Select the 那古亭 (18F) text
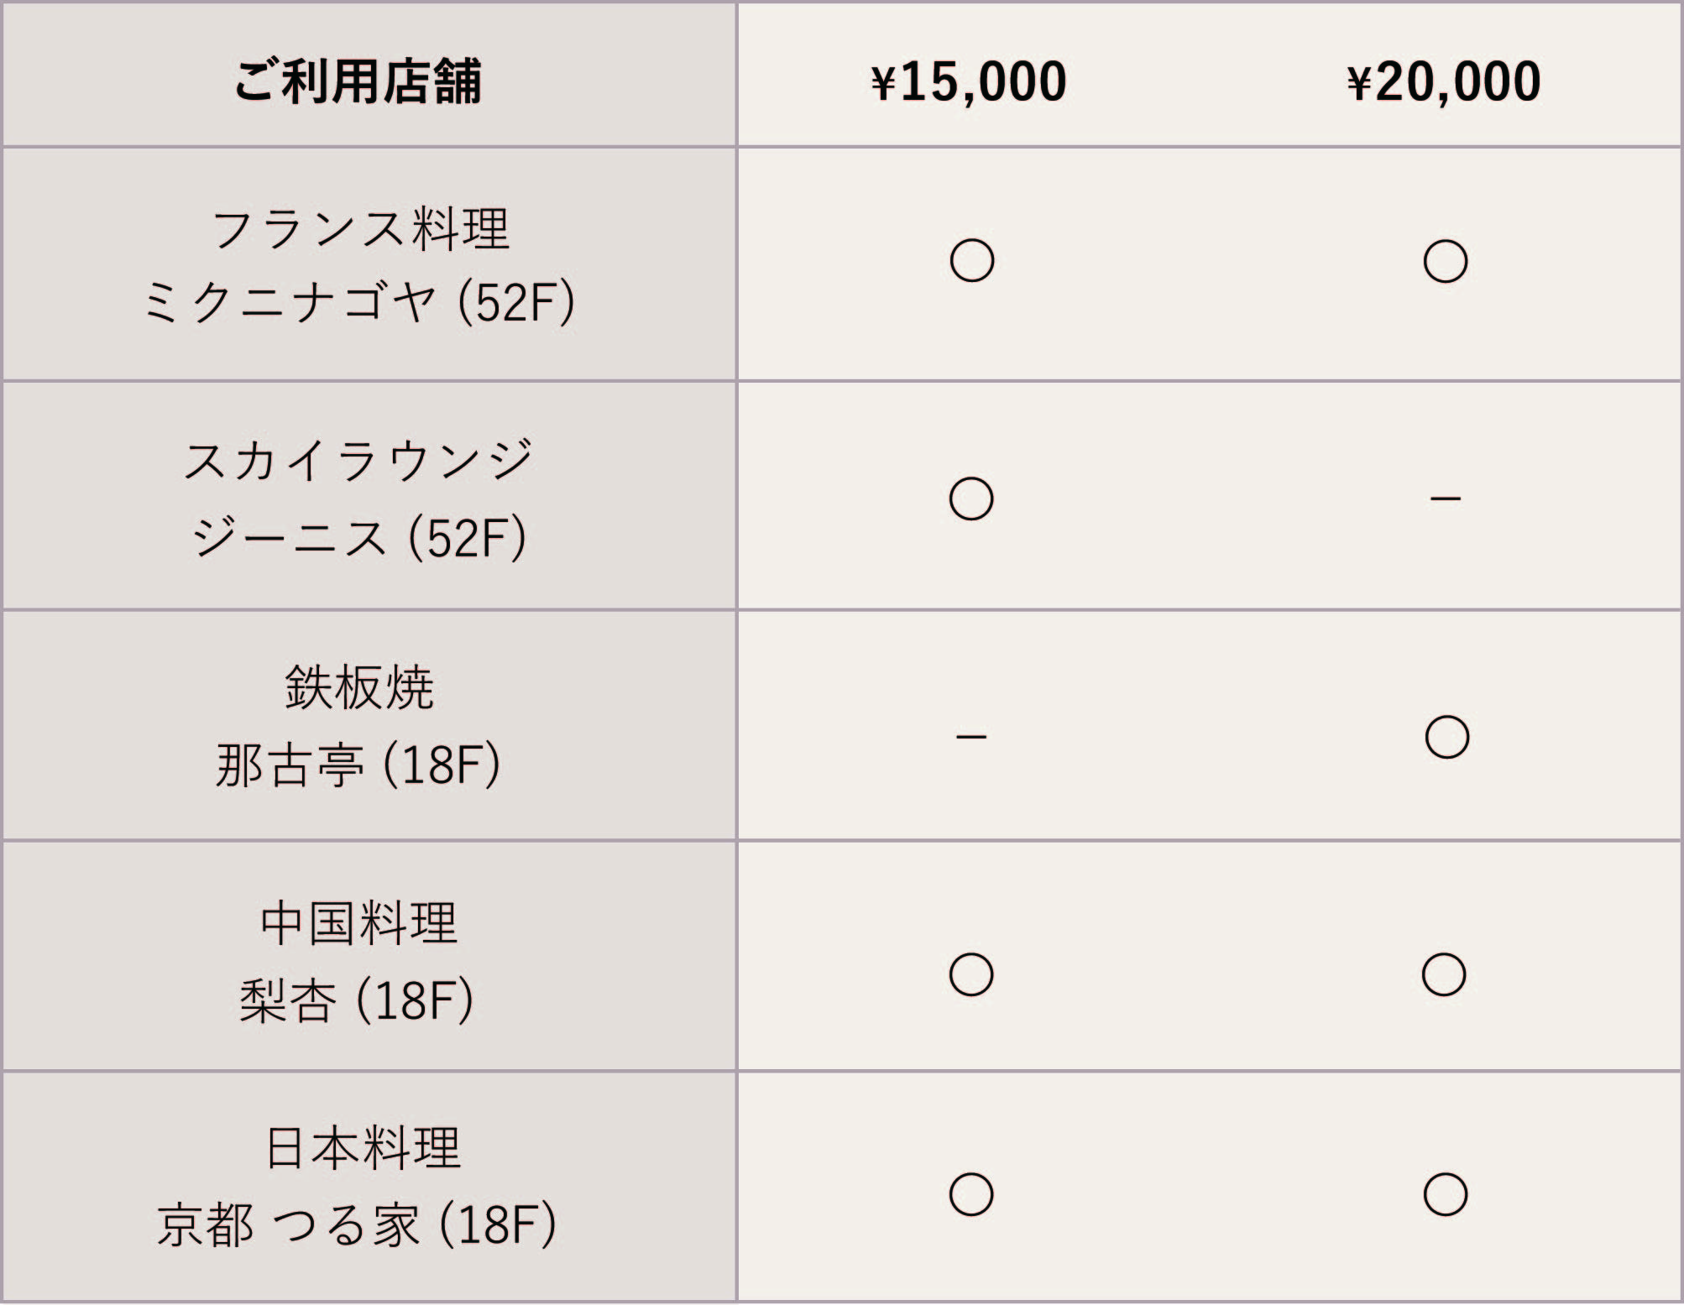Screen dimensions: 1684x1305 point(358,765)
